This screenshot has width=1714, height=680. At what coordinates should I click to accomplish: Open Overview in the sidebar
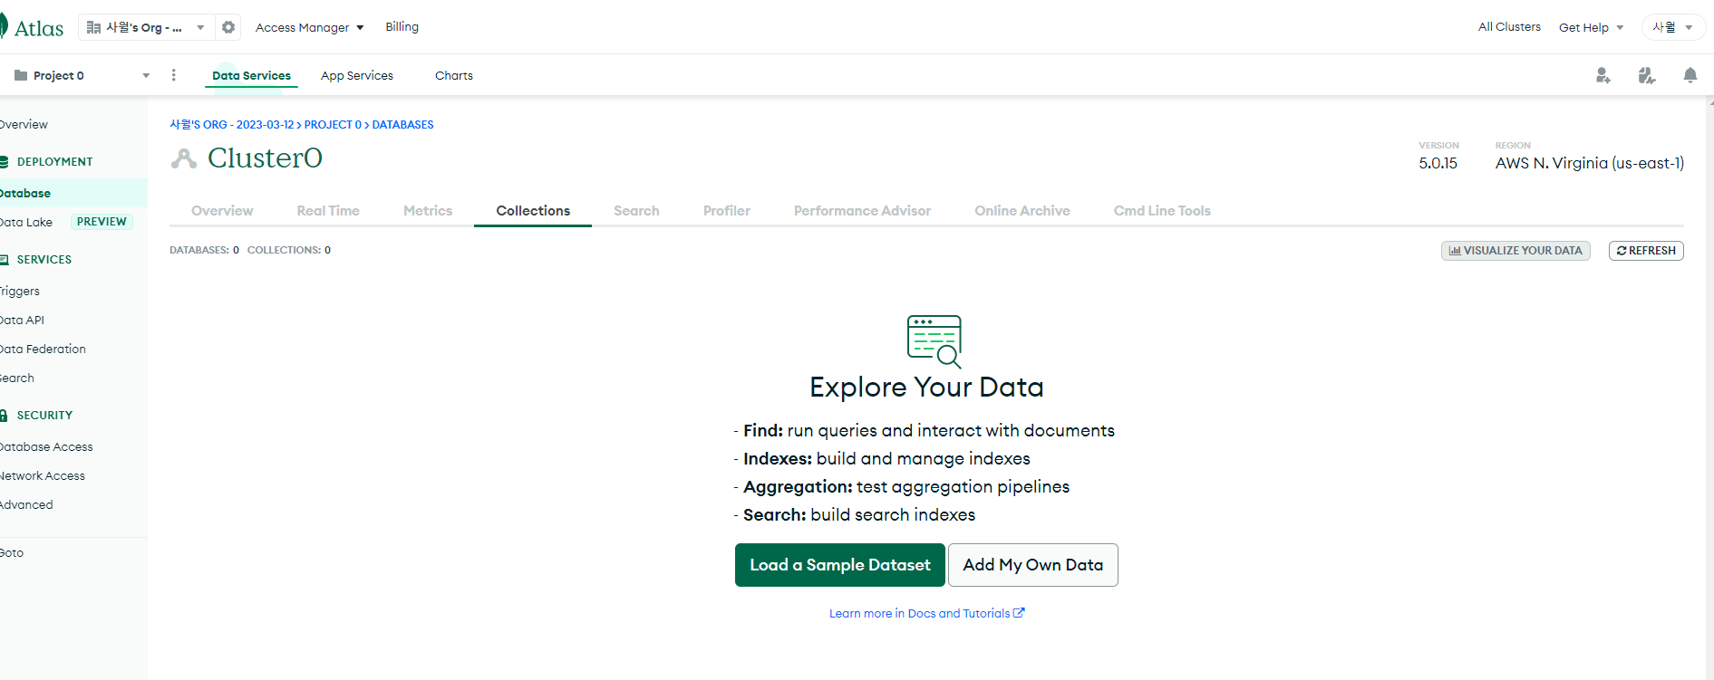[x=24, y=125]
